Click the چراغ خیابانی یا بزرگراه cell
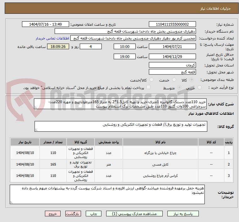The image size is (239, 222). point(160,153)
